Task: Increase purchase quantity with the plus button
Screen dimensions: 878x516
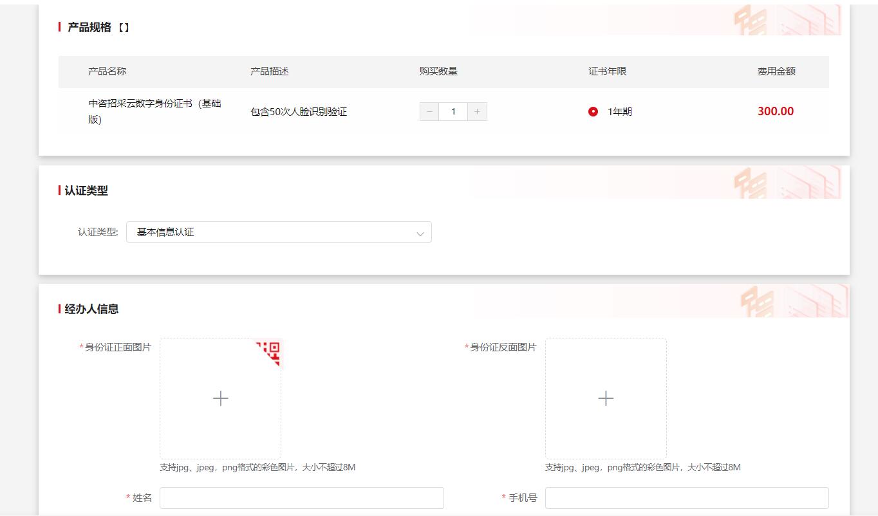Action: (x=477, y=112)
